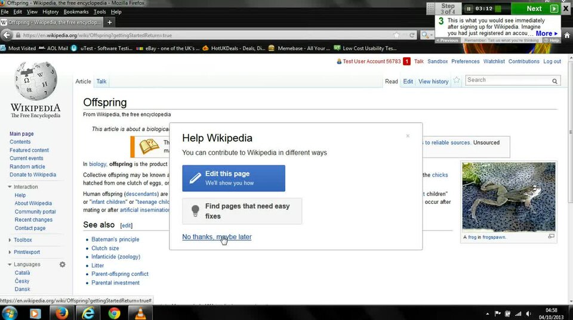
Task: Open Google Chrome from taskbar
Action: (x=115, y=313)
